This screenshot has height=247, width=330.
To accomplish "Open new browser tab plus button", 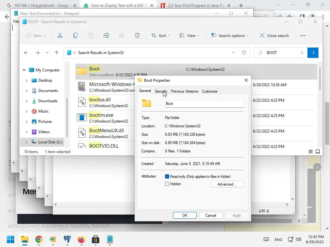I will point(241,5).
